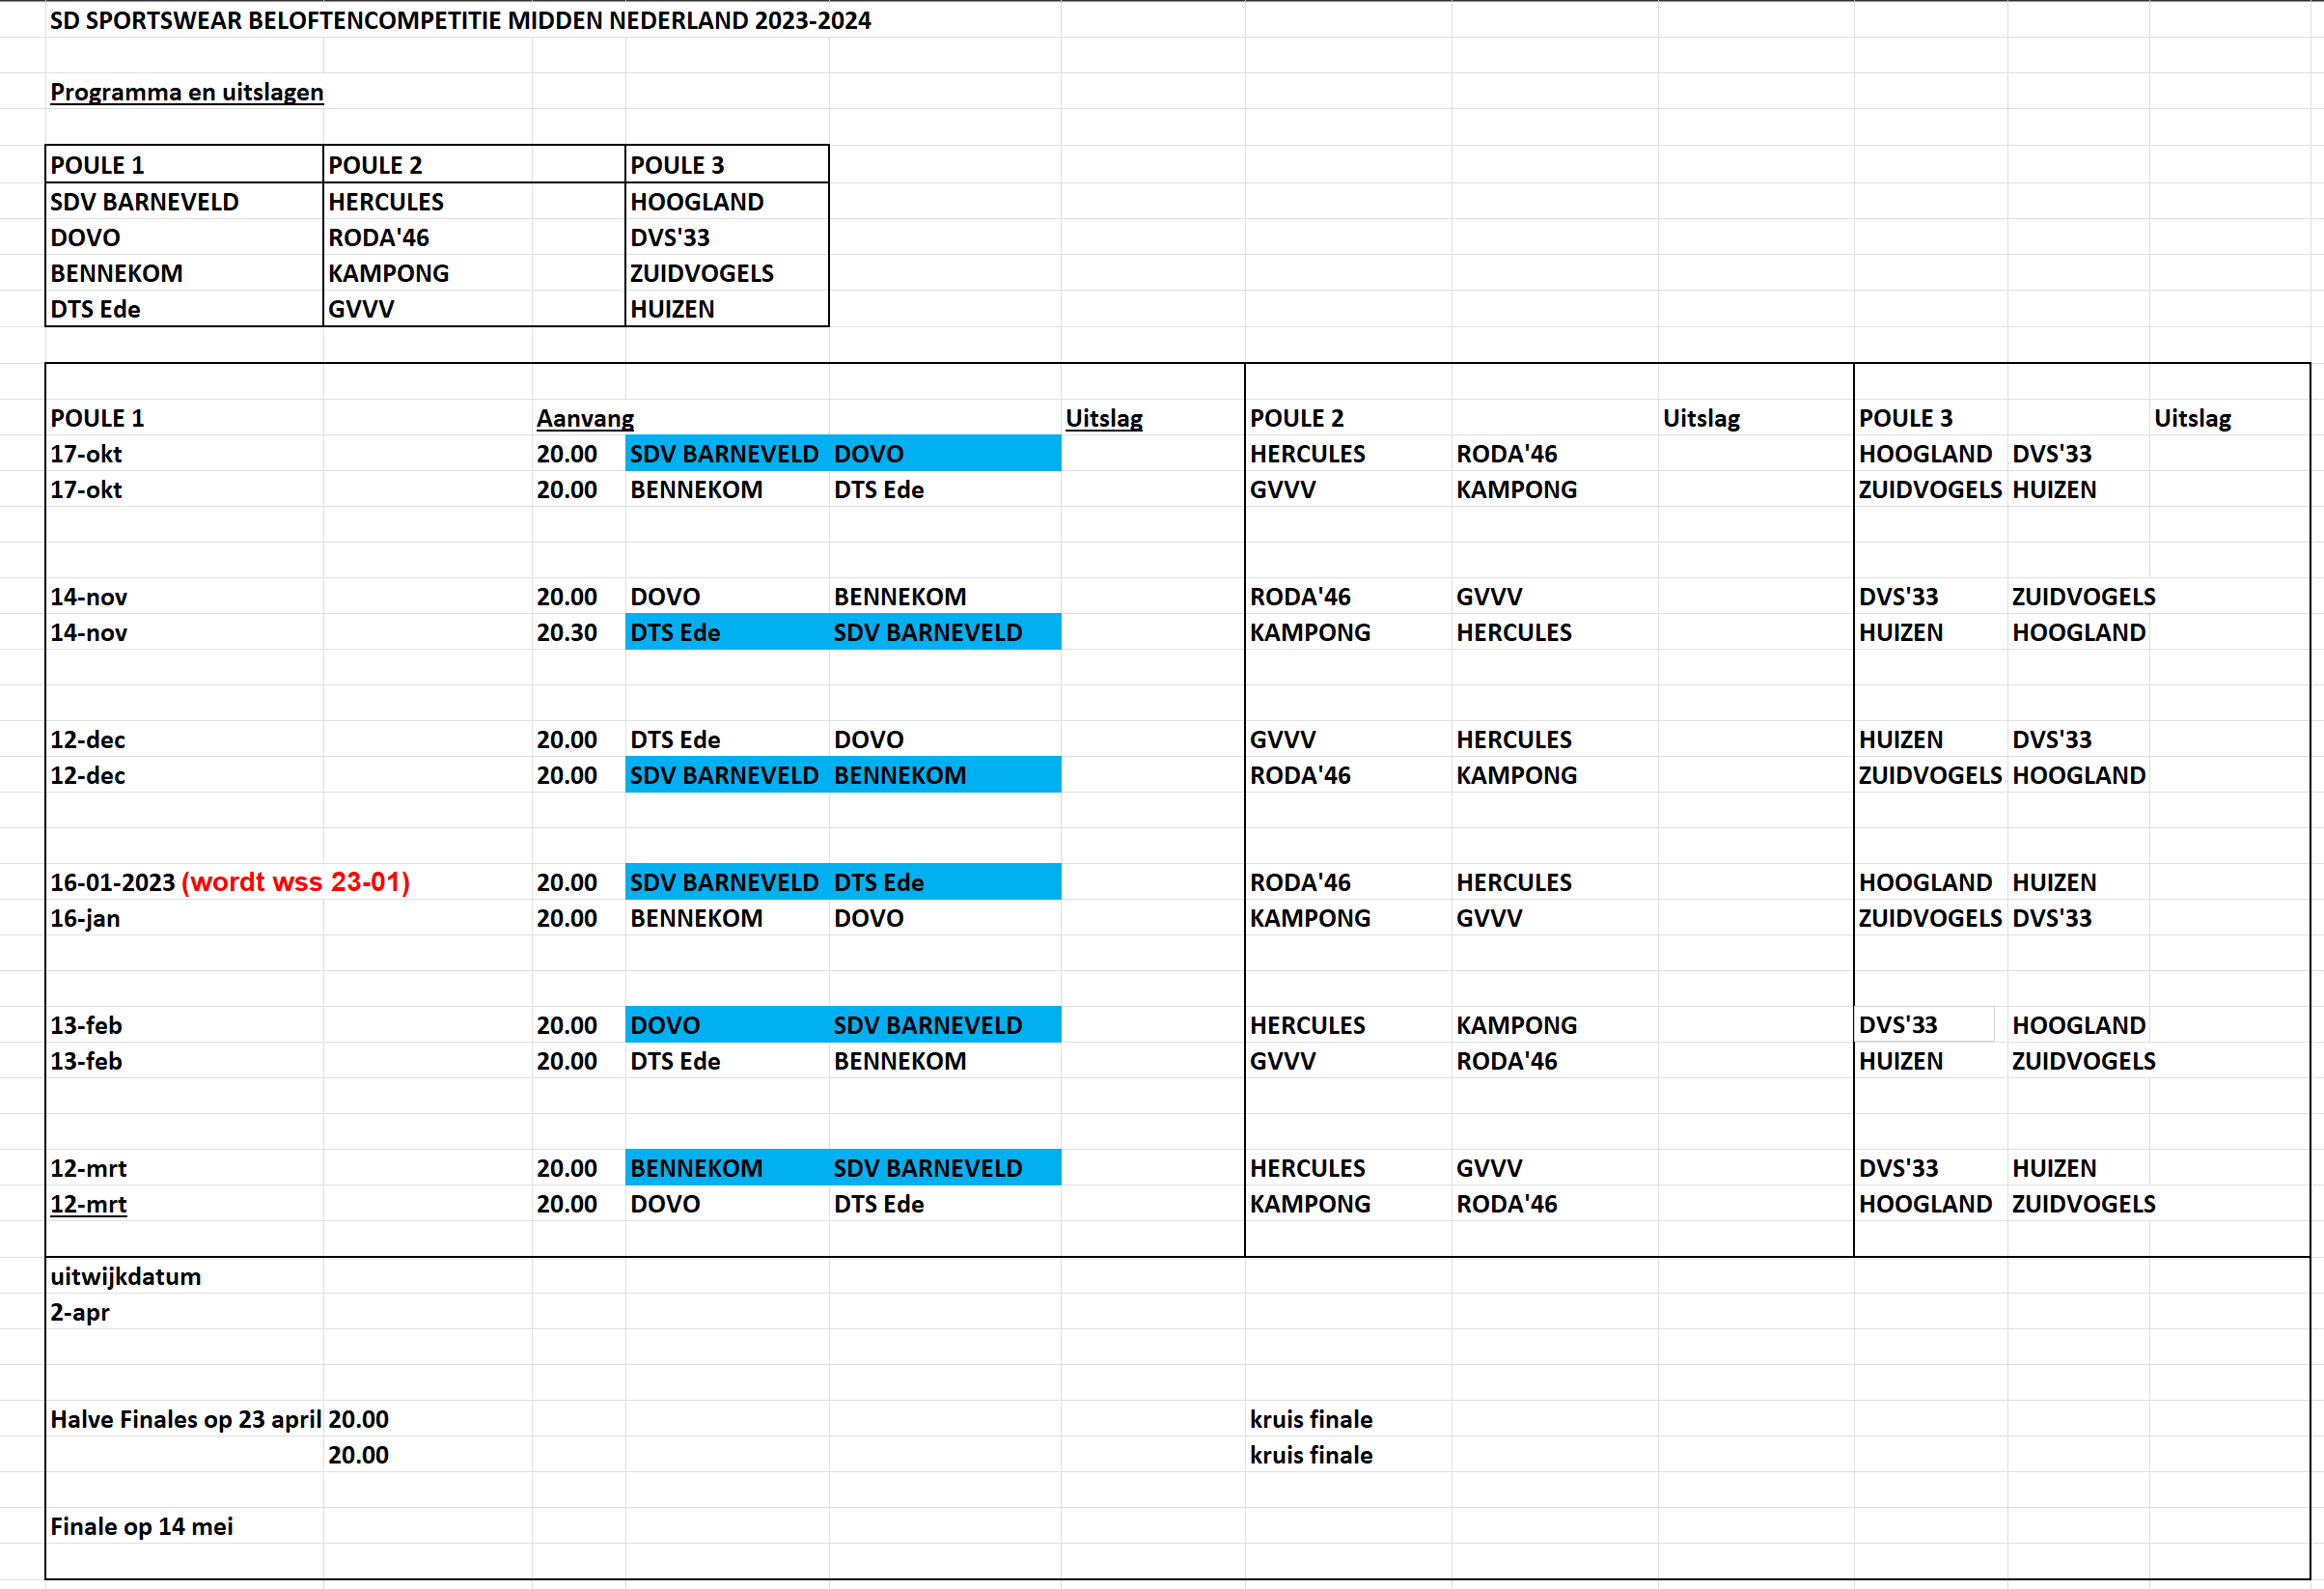
Task: Select 'GVVV' in the KAMPONG–GVVV row
Action: 1489,918
